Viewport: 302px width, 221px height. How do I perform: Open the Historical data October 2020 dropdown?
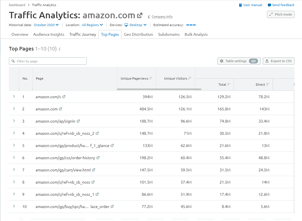pos(46,25)
